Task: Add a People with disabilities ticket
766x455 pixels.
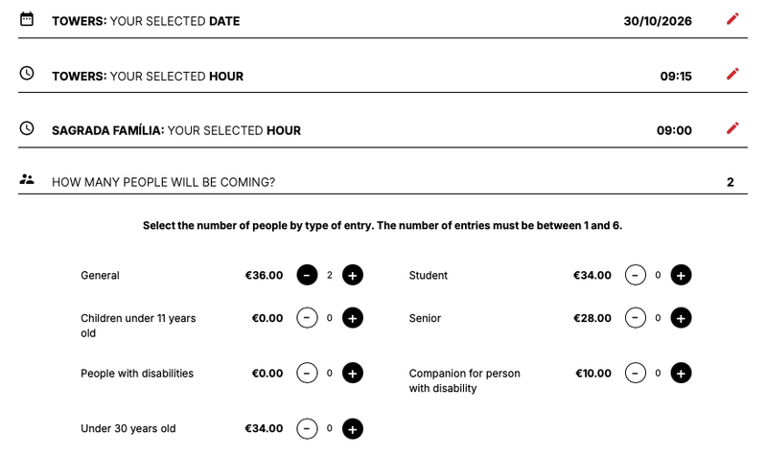Action: click(352, 374)
